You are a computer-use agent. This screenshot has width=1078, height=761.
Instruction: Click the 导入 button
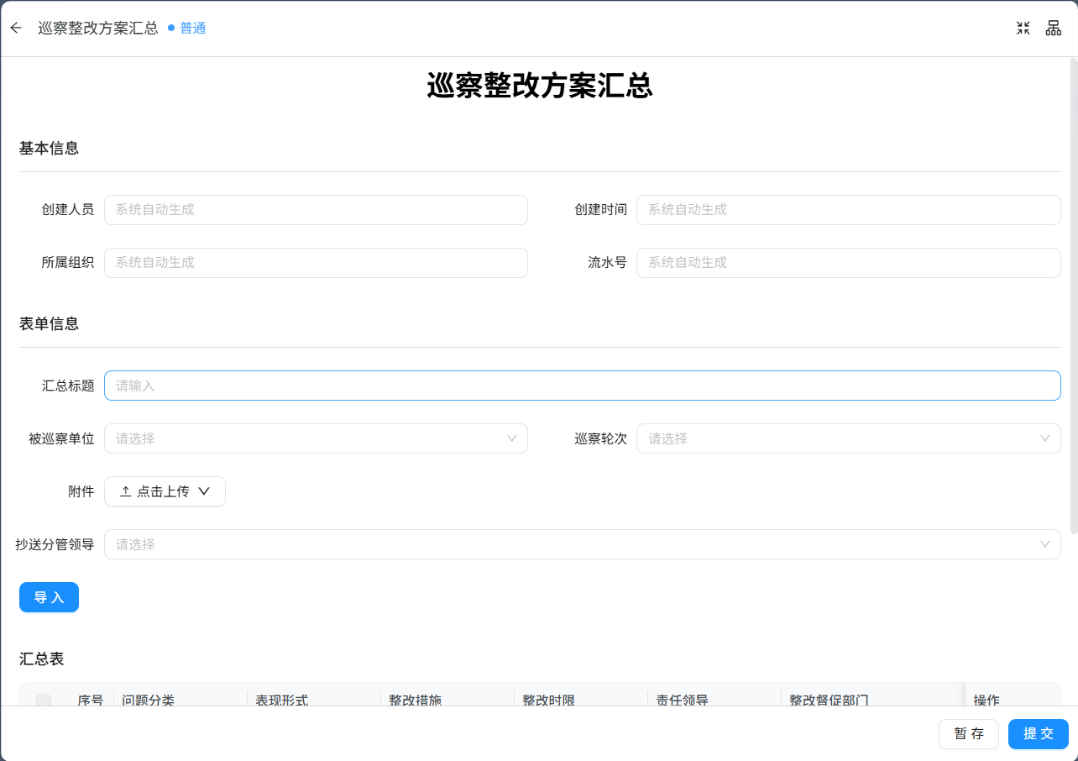click(x=49, y=597)
